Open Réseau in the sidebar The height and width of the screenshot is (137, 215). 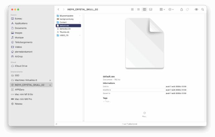tap(31, 104)
